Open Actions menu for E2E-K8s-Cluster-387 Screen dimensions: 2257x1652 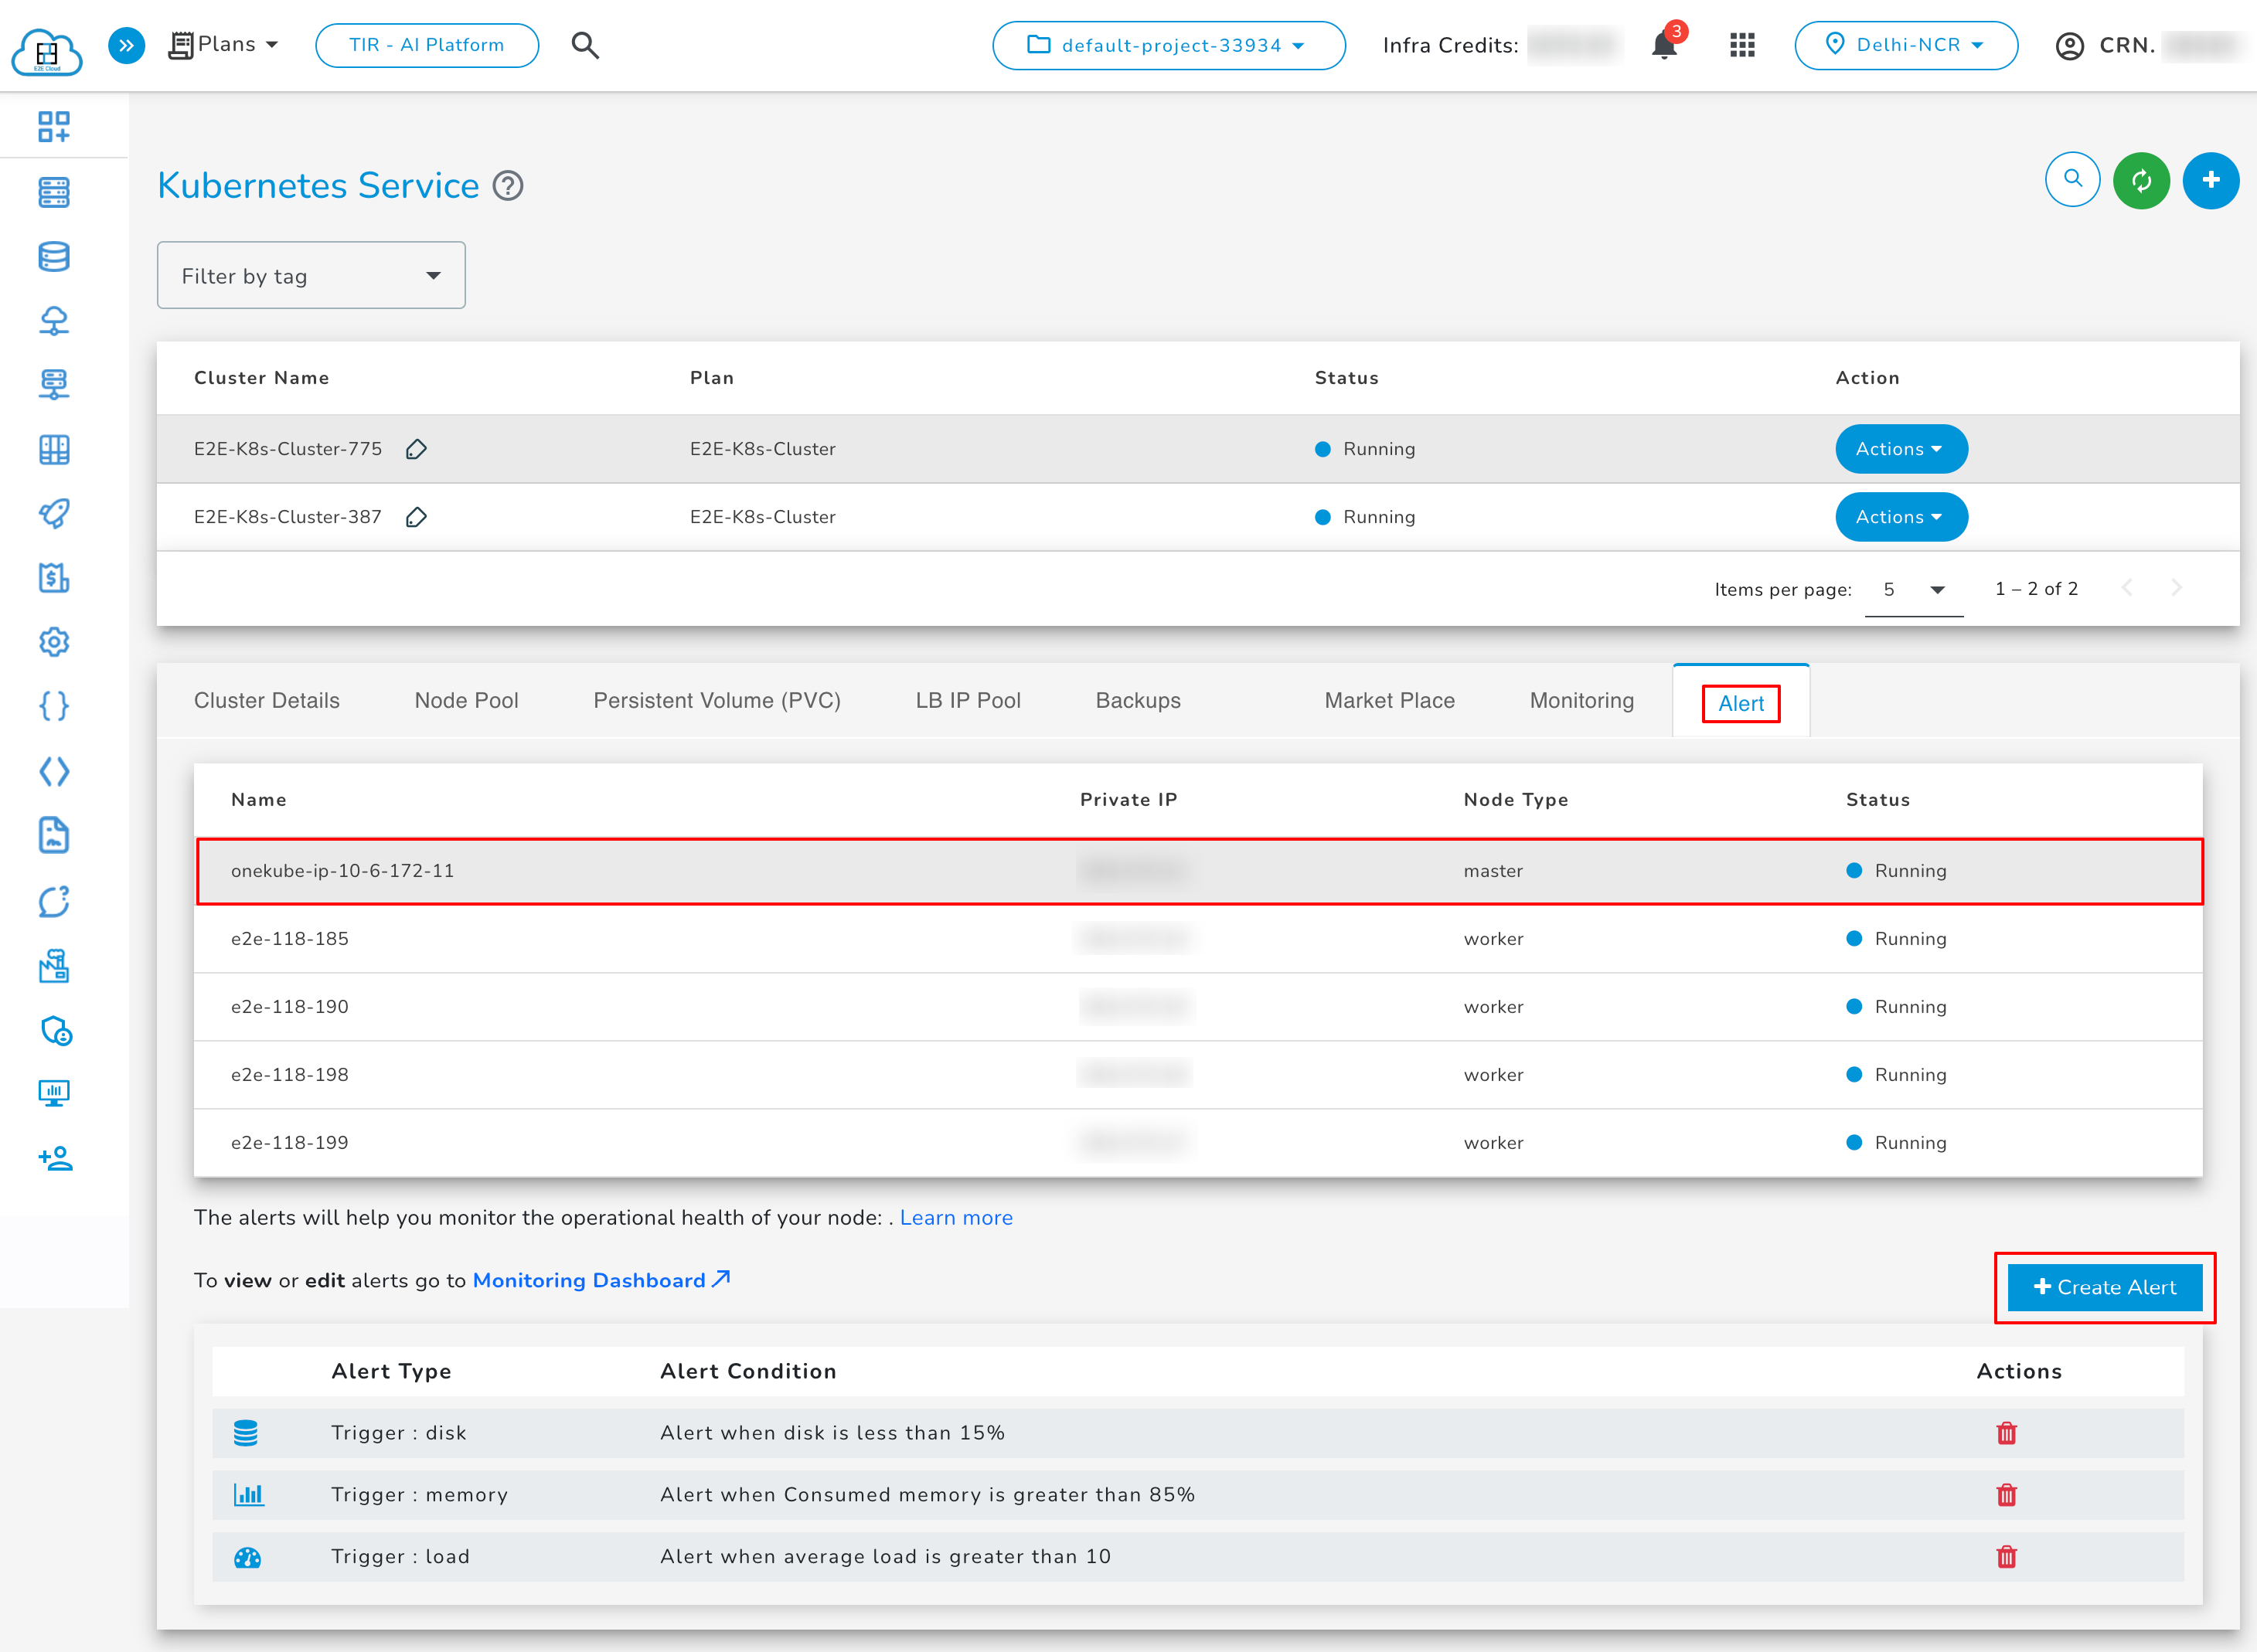coord(1901,517)
